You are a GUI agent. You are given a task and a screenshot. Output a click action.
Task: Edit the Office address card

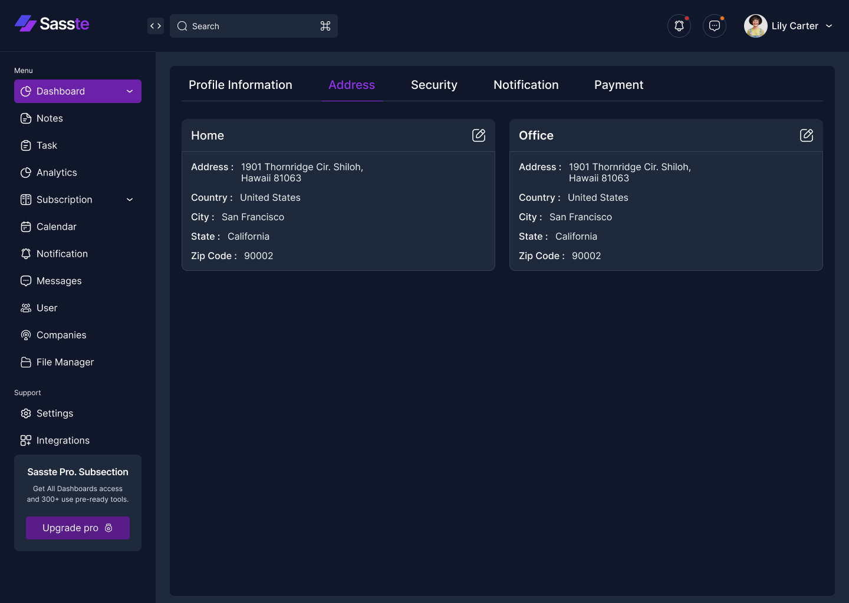coord(807,135)
